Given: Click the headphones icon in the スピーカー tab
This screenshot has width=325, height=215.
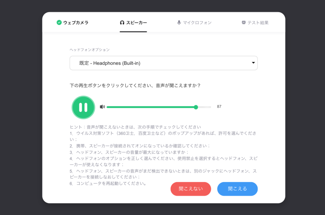Looking at the screenshot, I should pos(122,23).
